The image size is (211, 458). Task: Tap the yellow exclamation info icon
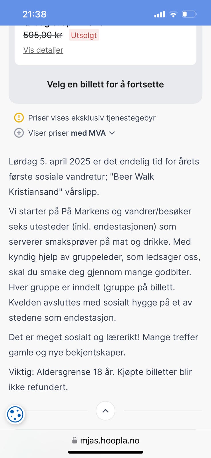point(19,118)
